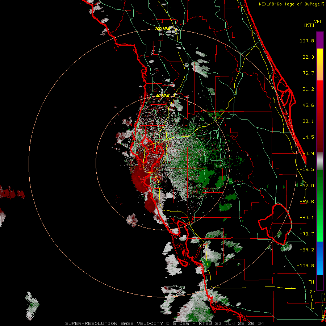326x326 pixels.
Task: Select the 61.2 velocity scale value
Action: pyautogui.click(x=308, y=89)
